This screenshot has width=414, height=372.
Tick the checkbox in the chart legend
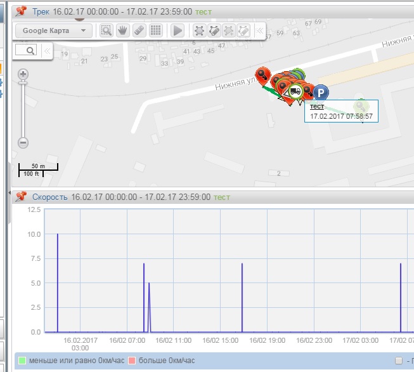[x=399, y=361]
